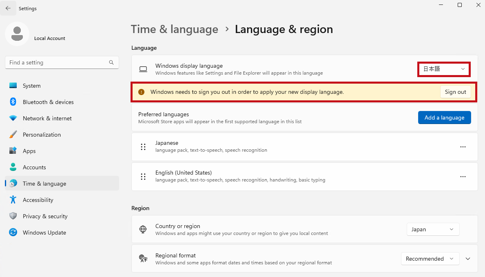This screenshot has width=485, height=277.
Task: Open the Windows display language dropdown
Action: (x=444, y=69)
